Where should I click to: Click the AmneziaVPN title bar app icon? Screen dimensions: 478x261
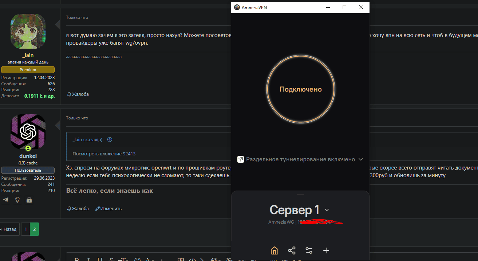pos(237,7)
